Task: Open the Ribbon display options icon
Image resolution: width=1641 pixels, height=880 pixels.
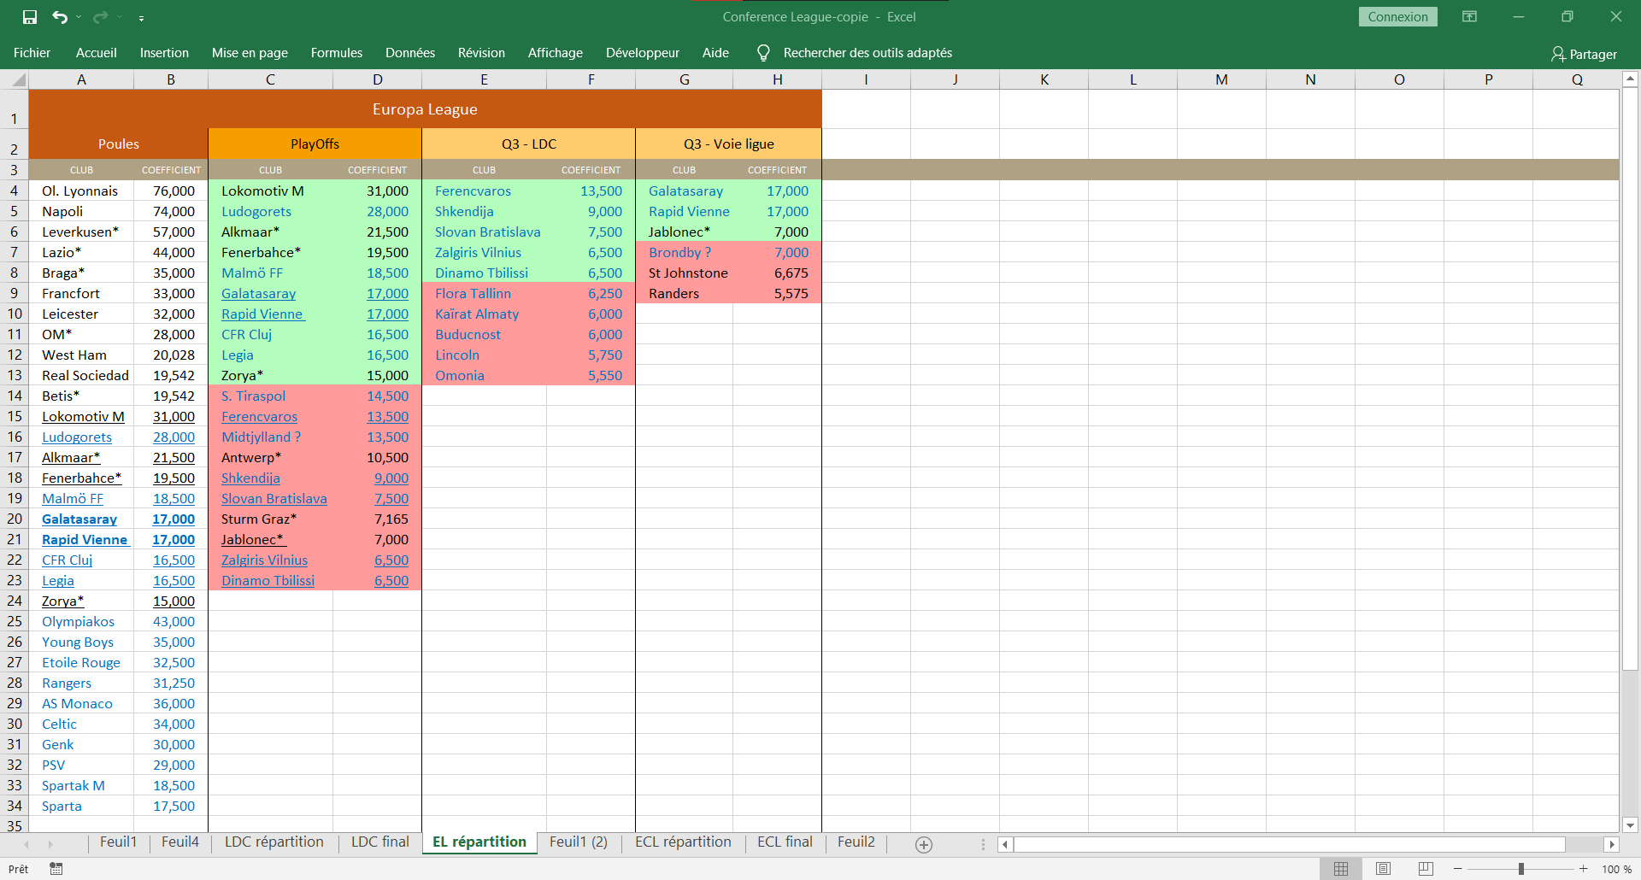Action: tap(1469, 16)
